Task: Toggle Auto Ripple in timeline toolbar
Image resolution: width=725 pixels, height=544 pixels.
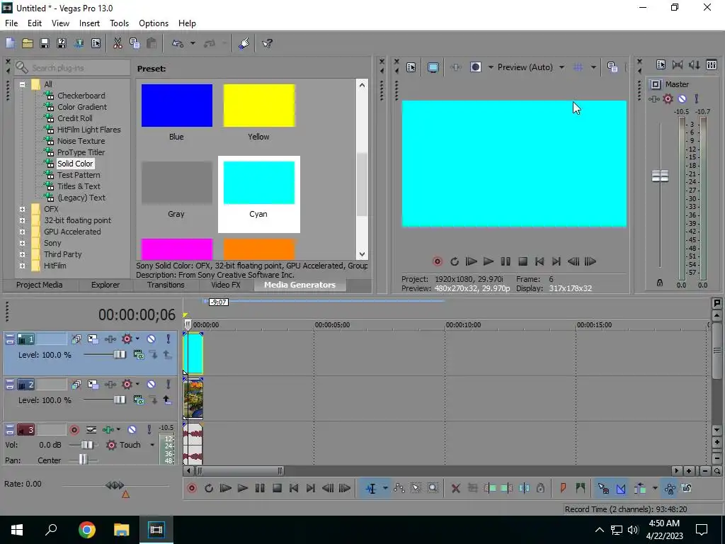Action: click(x=640, y=489)
